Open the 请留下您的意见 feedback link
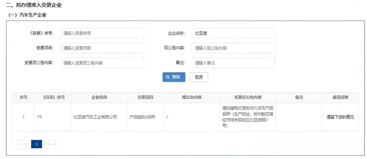 tap(340, 117)
